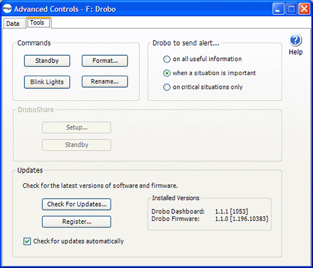Close the Advanced Controls window
The image size is (313, 268).
[304, 9]
